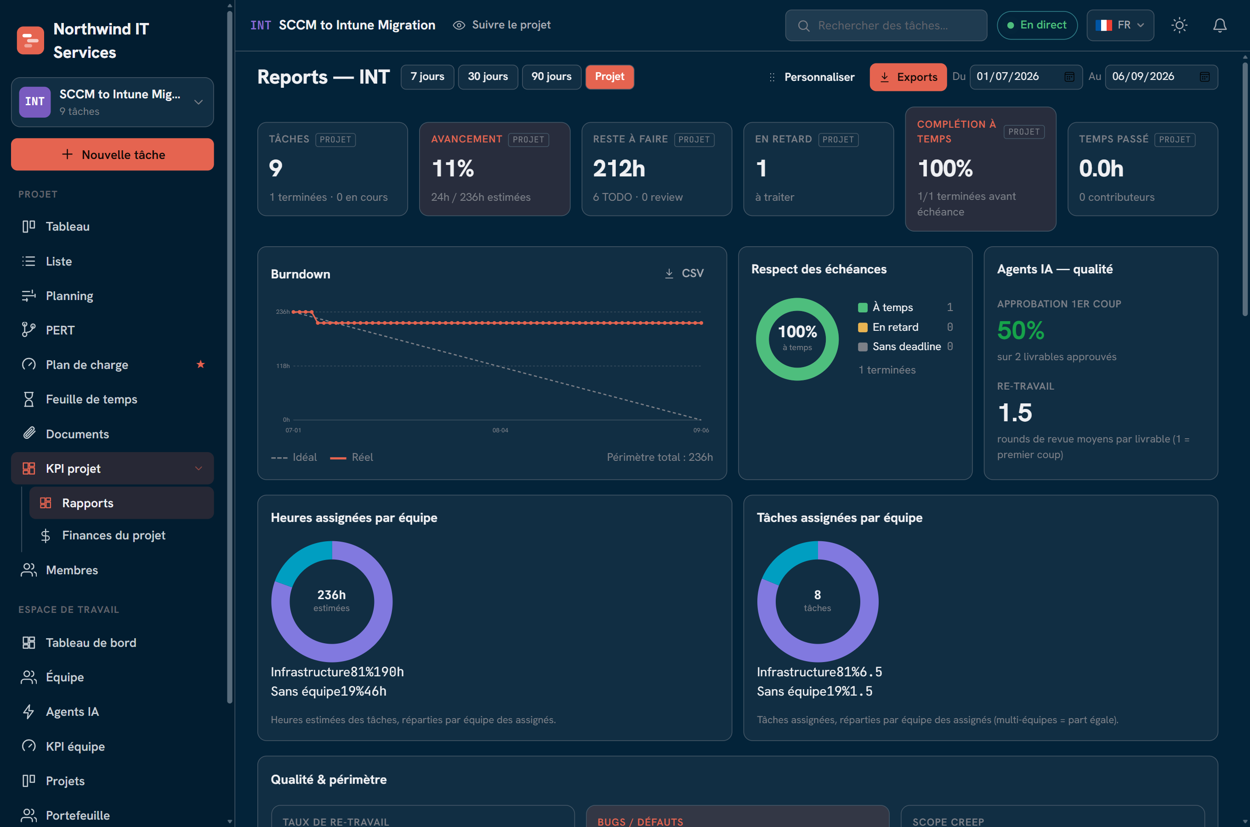Open the Planning view
The height and width of the screenshot is (827, 1250).
click(x=112, y=296)
